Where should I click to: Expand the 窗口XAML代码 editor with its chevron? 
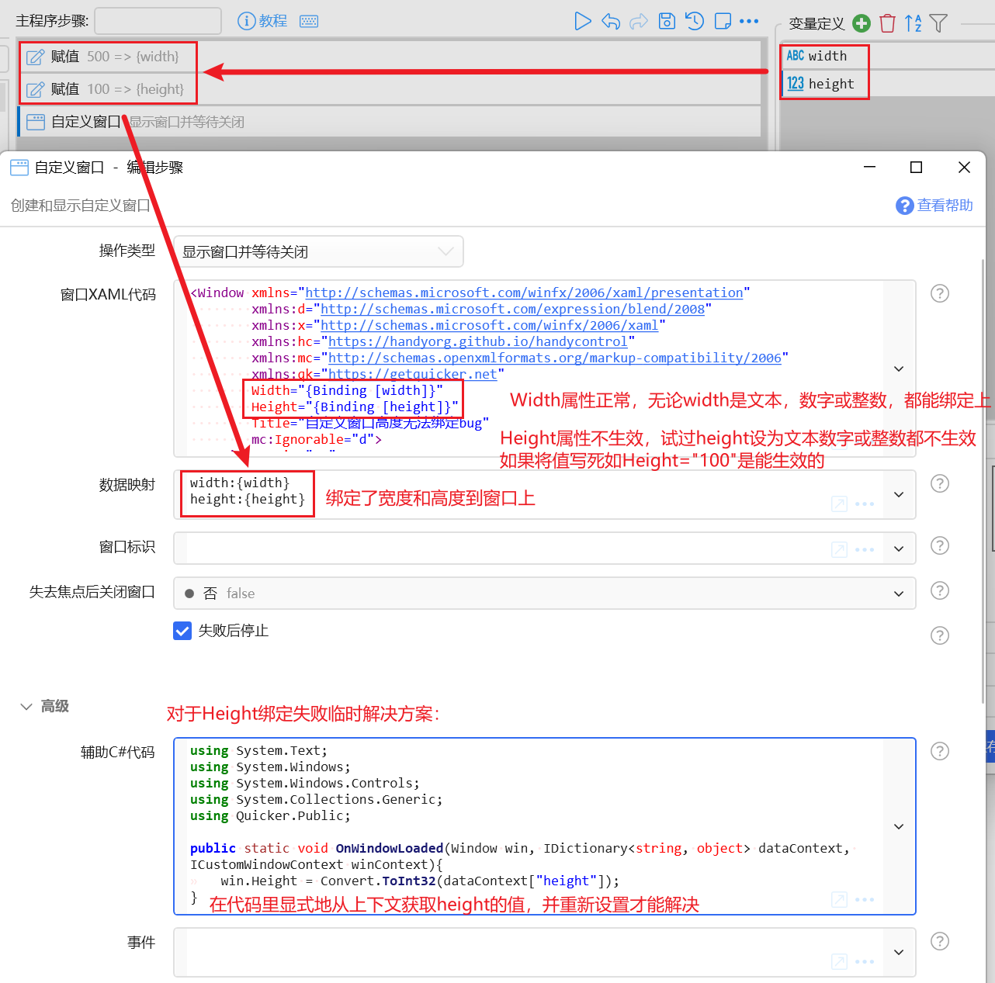[x=899, y=369]
